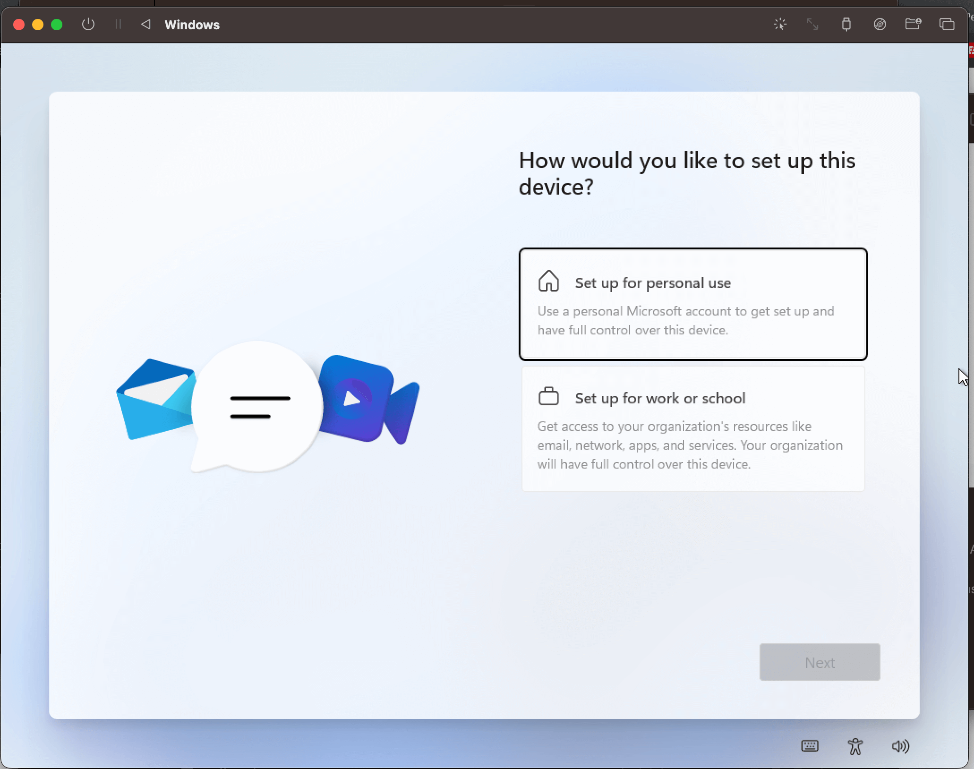
Task: Click the house icon on personal use option
Action: click(548, 282)
